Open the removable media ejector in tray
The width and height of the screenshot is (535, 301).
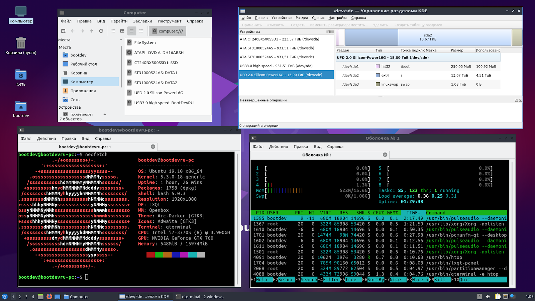(479, 297)
